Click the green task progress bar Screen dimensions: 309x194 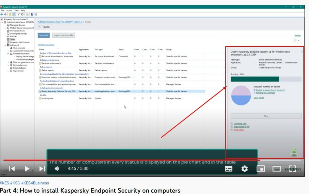click(x=266, y=79)
